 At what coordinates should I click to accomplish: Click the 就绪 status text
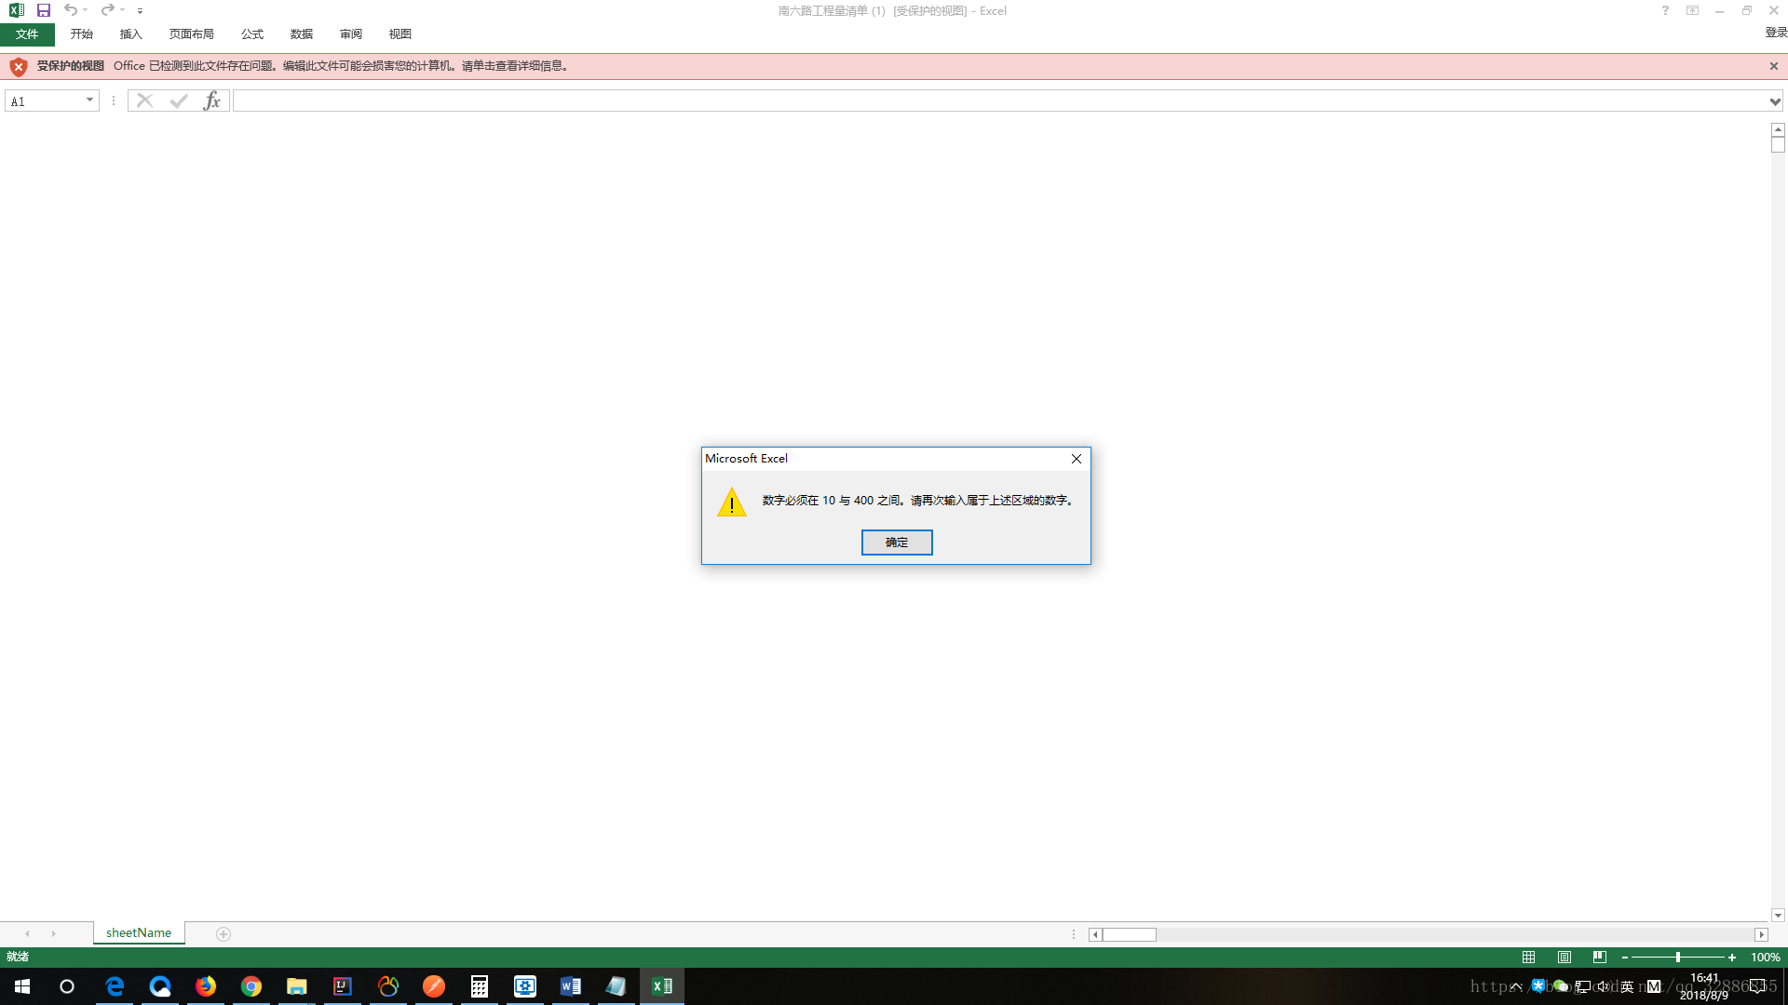pos(18,958)
